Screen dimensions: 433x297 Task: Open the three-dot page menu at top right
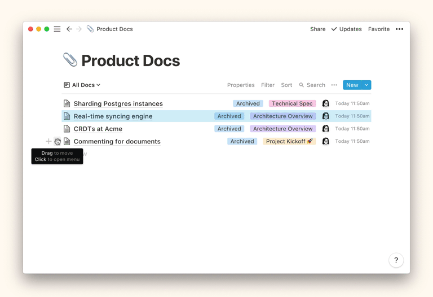pos(399,29)
